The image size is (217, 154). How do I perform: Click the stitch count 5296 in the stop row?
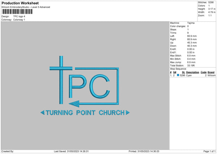(x=182, y=75)
